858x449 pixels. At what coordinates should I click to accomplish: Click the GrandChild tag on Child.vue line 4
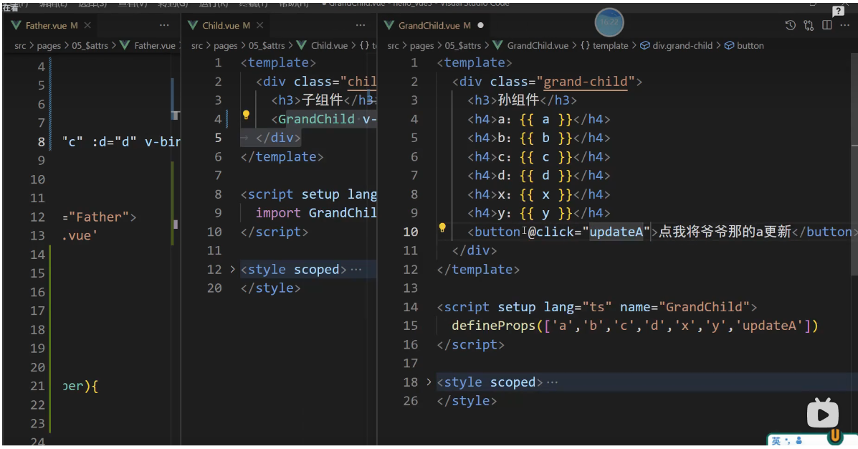coord(316,119)
